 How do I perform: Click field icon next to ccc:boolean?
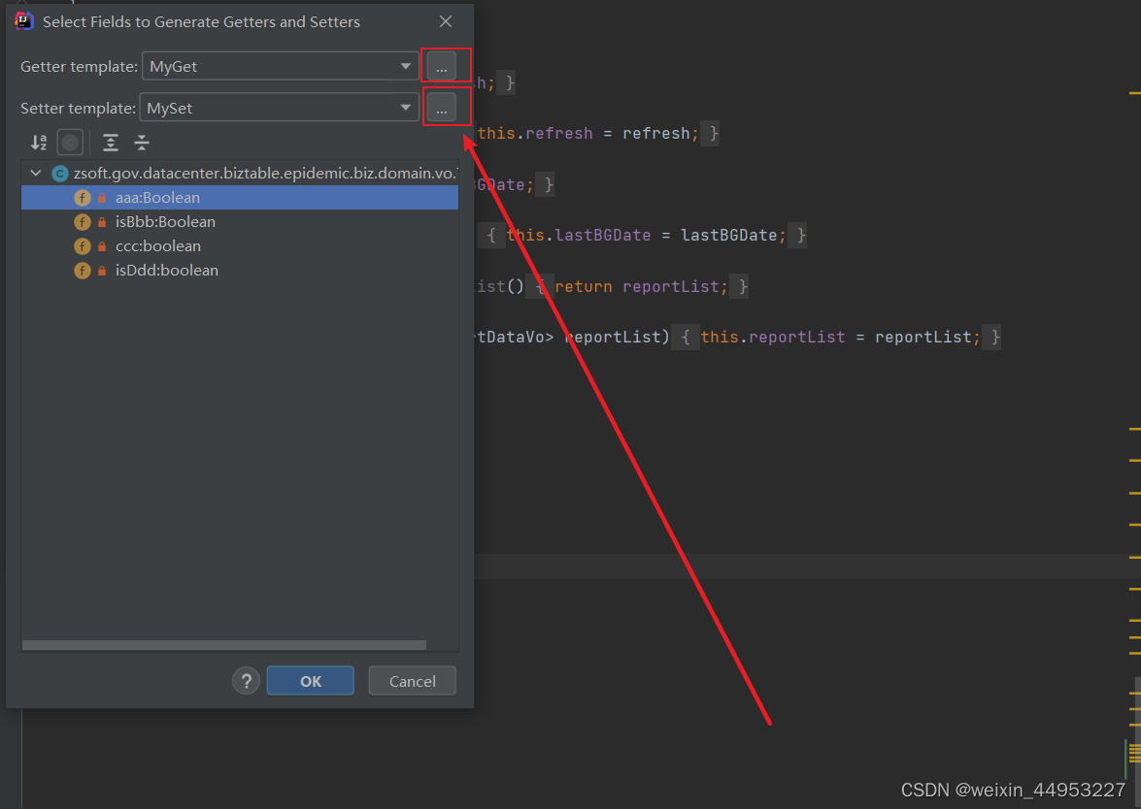tap(83, 245)
